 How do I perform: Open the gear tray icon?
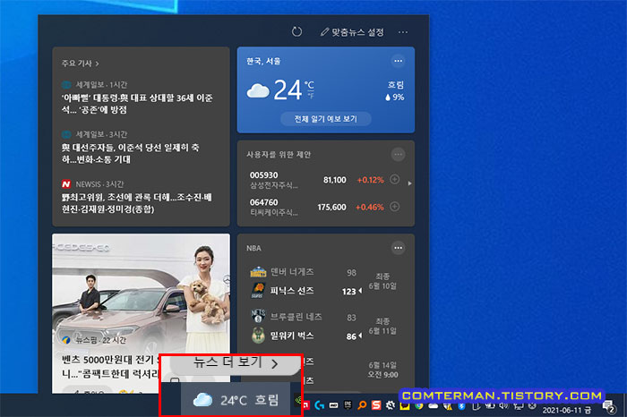(391, 405)
